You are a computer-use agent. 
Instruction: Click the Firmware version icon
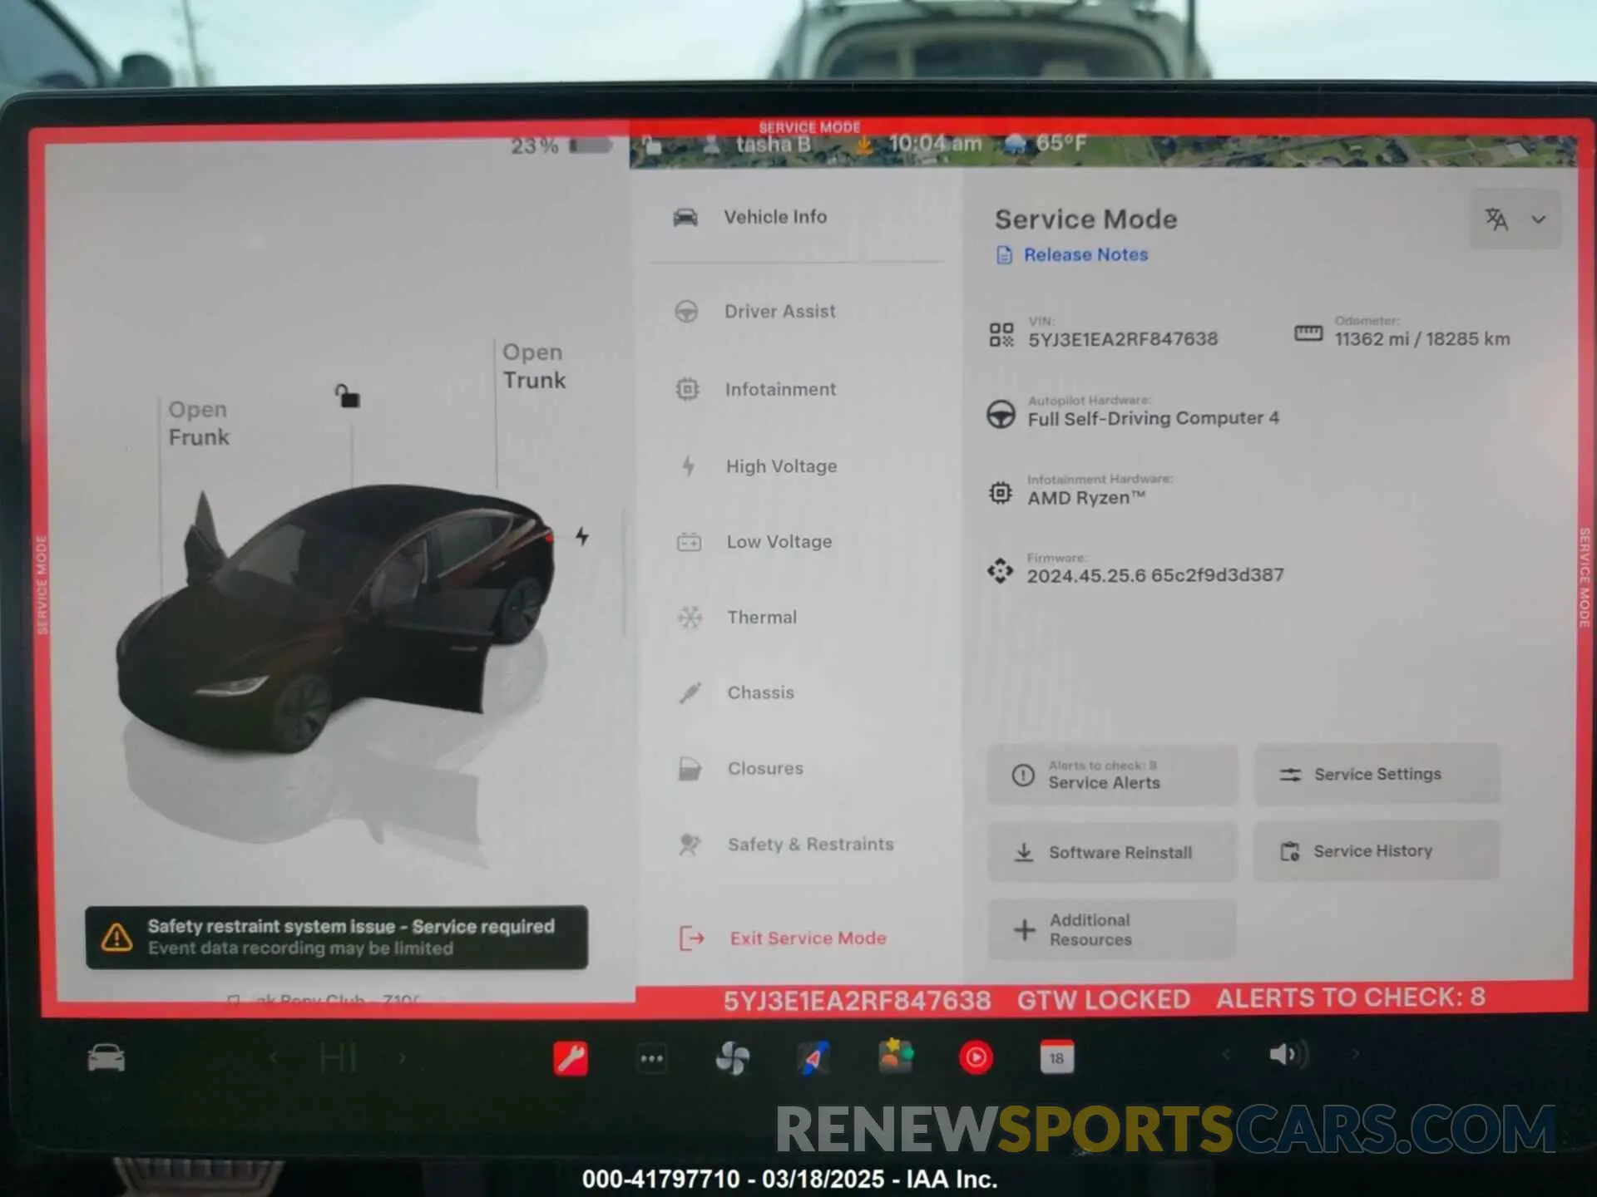coord(1001,571)
